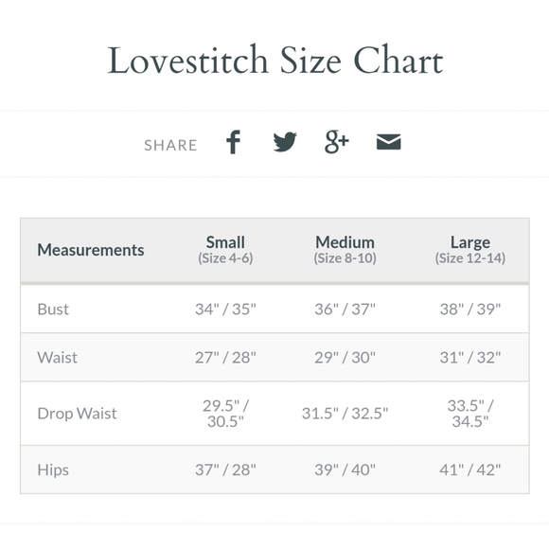Click the Twitter bird share icon
This screenshot has height=549, width=549.
(285, 142)
